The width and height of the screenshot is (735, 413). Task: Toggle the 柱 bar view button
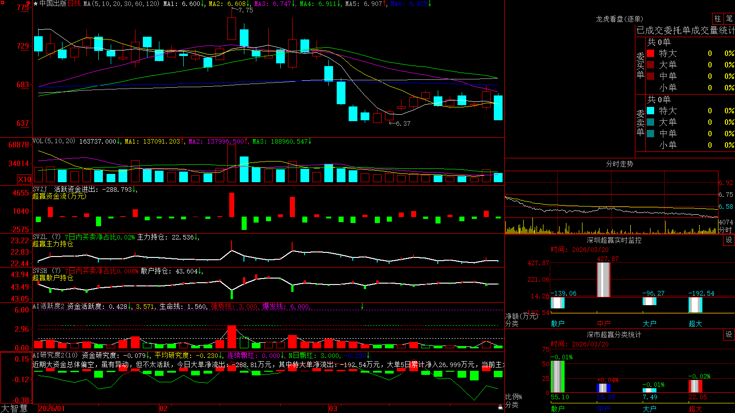(718, 18)
